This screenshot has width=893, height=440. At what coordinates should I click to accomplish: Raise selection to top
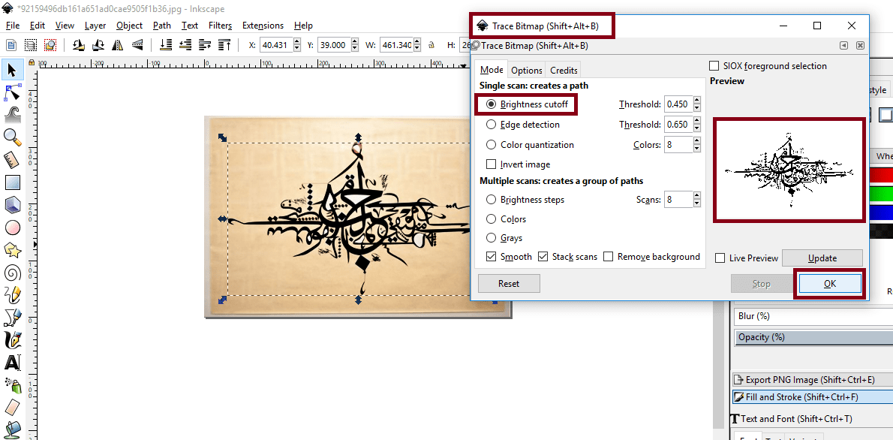[x=224, y=44]
